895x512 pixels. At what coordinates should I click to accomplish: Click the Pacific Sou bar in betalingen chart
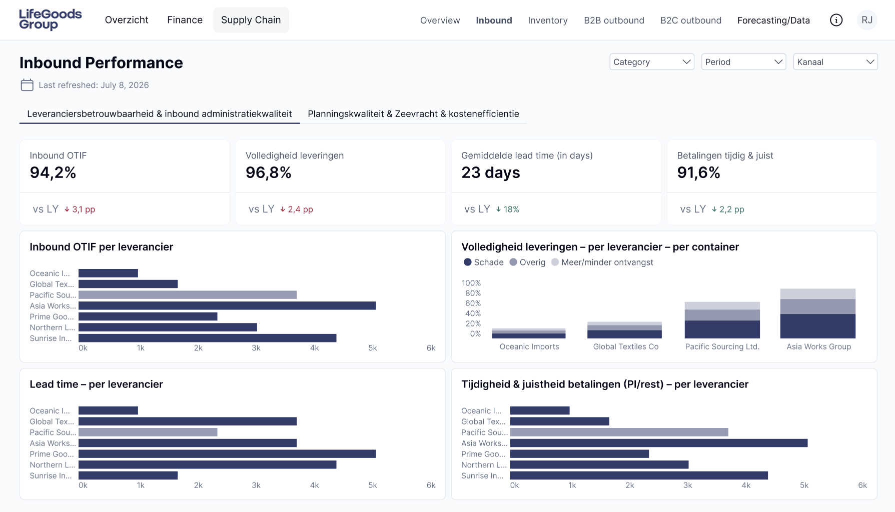click(x=619, y=432)
